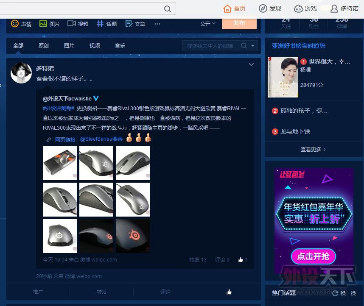Switch to 原创 tab
This screenshot has height=306, width=364.
click(43, 45)
